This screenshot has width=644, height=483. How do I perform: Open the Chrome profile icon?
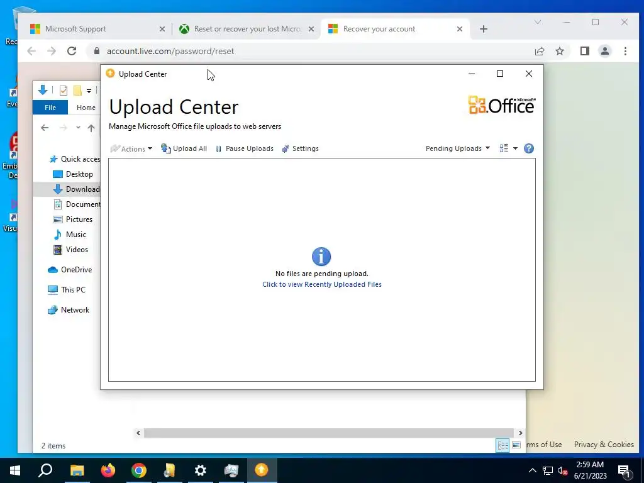click(605, 51)
